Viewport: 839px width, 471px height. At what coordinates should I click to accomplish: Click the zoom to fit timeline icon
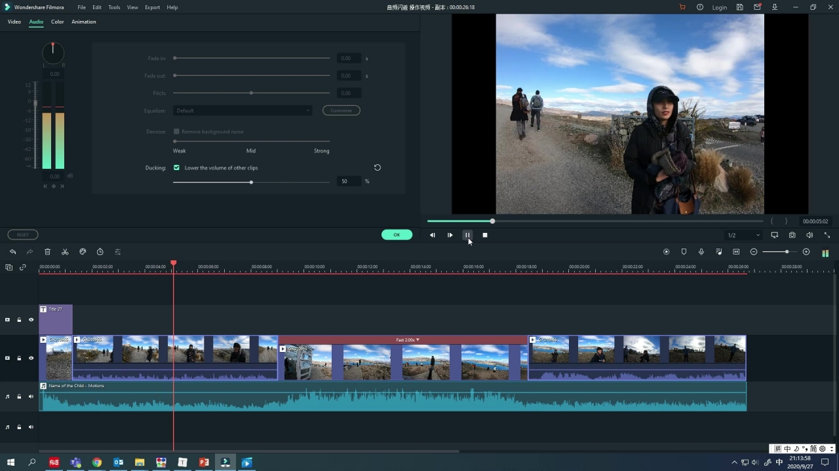(736, 252)
